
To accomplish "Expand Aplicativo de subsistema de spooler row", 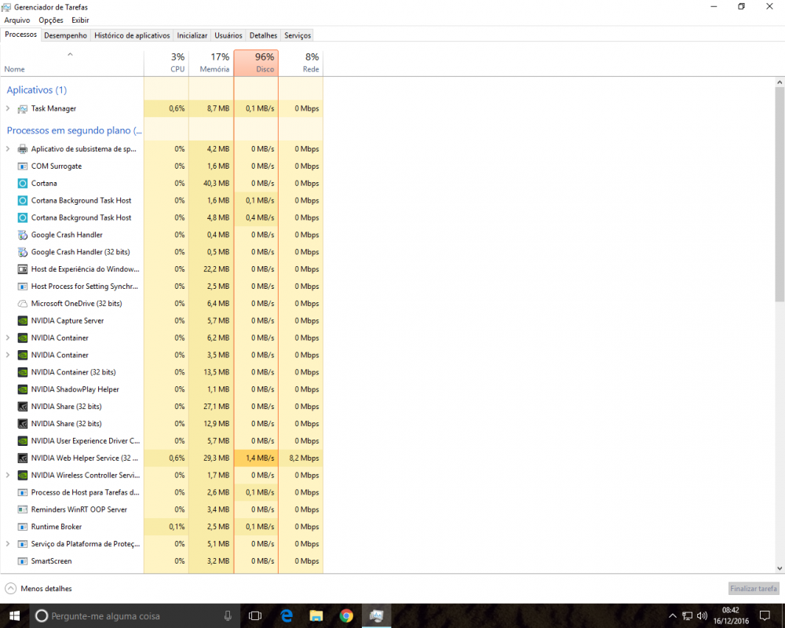I will point(8,149).
